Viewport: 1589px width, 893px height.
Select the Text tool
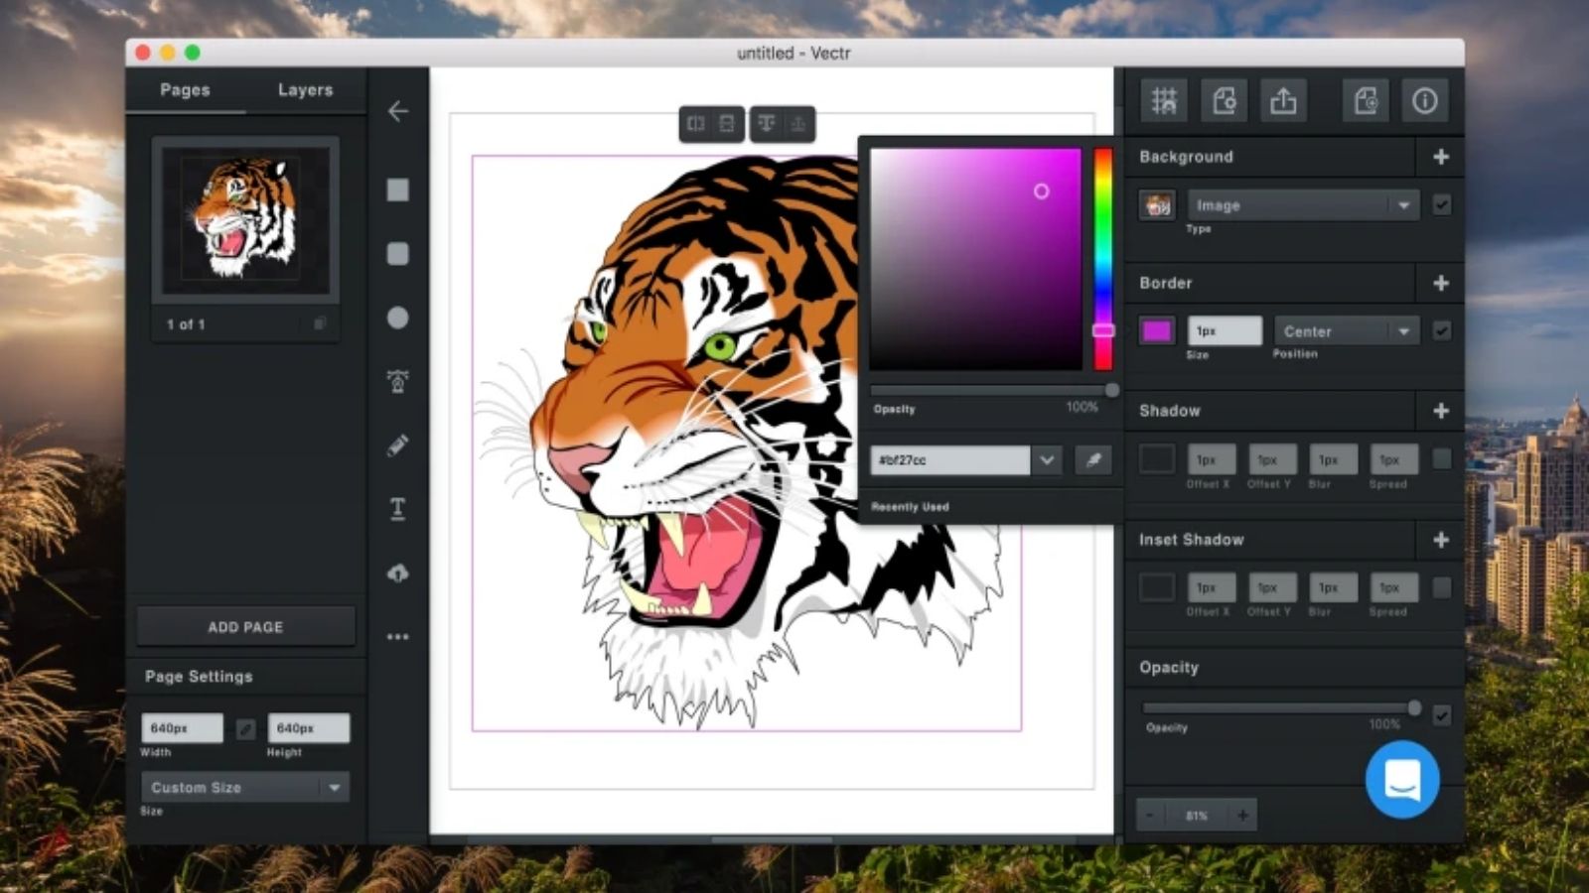tap(397, 509)
